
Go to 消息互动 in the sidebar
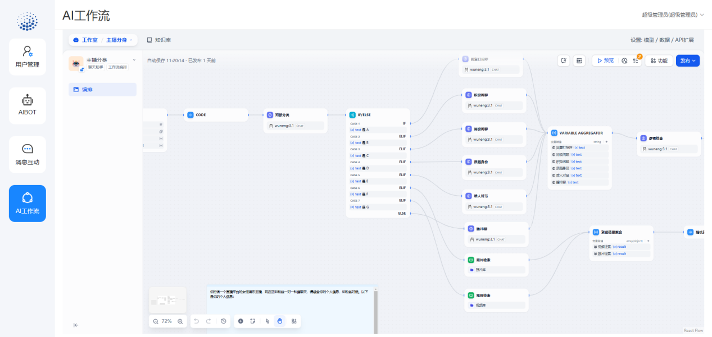pos(28,154)
